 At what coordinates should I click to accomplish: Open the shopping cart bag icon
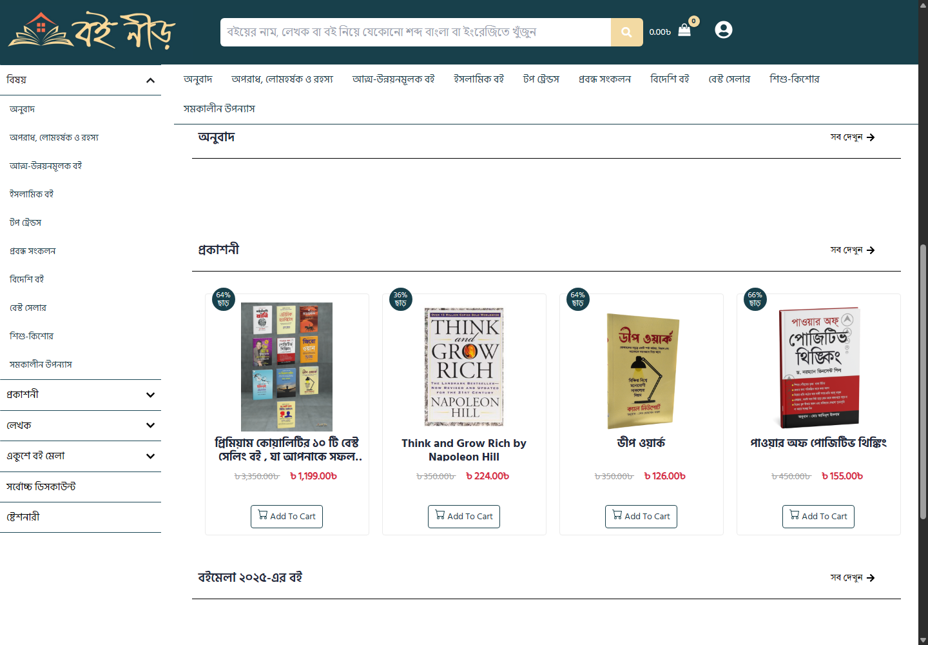pyautogui.click(x=684, y=31)
